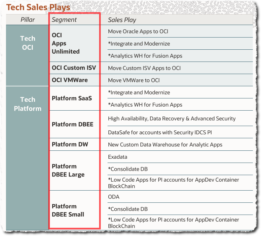
Task: Click the OCI VMWare segment cell
Action: point(69,80)
